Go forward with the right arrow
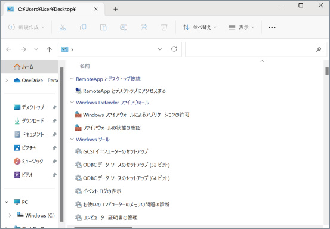330x229 pixels. pyautogui.click(x=23, y=49)
